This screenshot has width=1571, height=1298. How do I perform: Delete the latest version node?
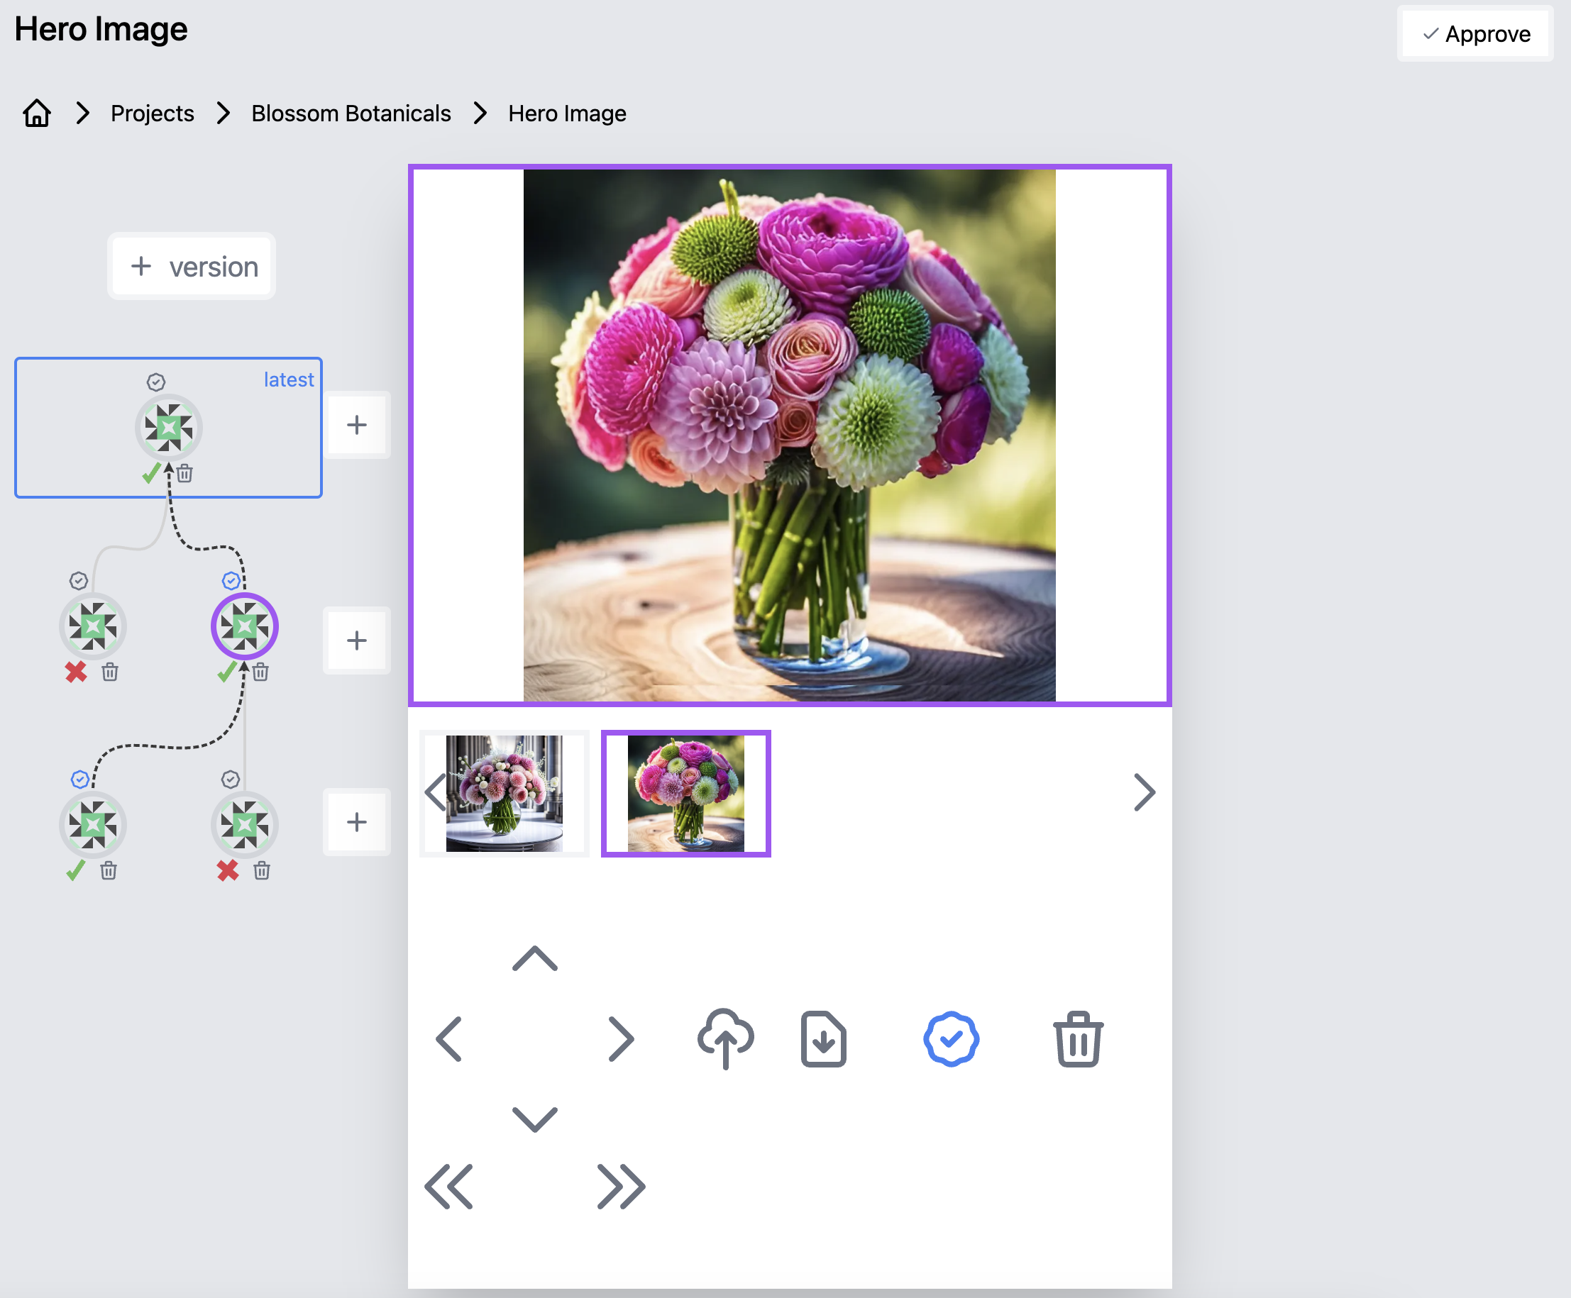(185, 473)
